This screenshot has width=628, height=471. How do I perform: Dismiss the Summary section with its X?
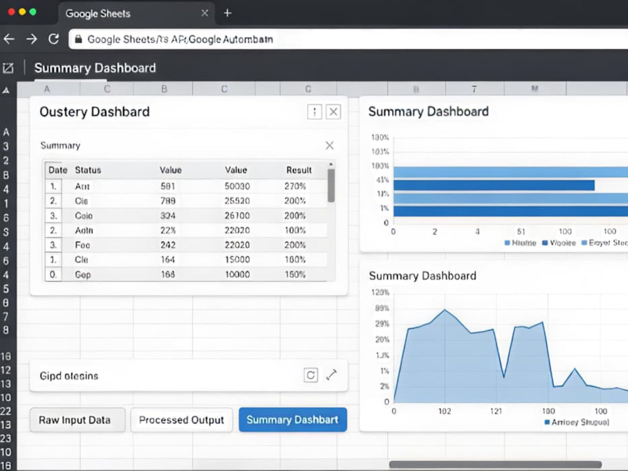330,146
